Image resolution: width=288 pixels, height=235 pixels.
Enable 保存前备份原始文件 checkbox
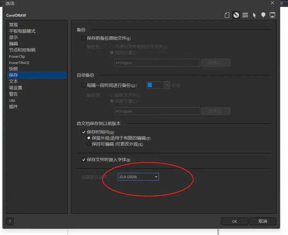(84, 38)
